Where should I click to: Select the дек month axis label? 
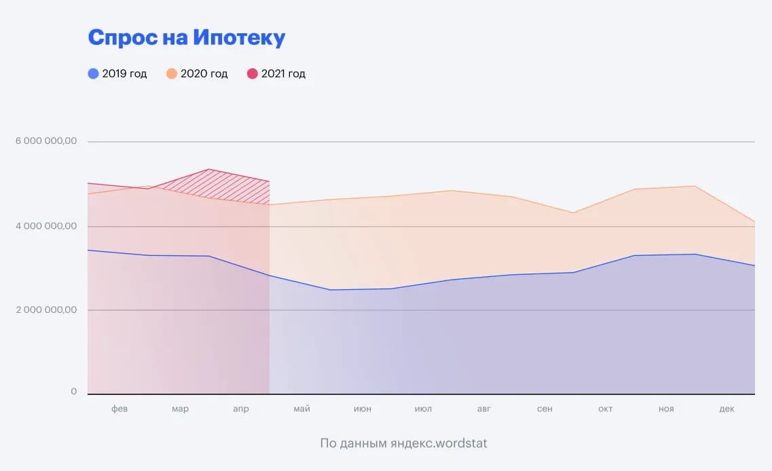click(727, 409)
